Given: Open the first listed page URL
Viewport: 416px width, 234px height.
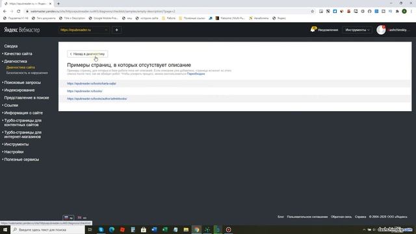Looking at the screenshot, I should (92, 84).
